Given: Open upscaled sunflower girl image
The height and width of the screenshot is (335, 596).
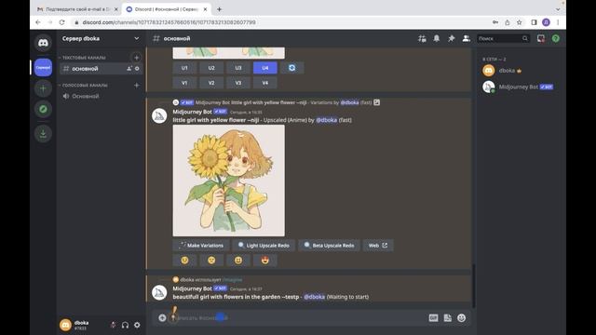Looking at the screenshot, I should point(228,181).
